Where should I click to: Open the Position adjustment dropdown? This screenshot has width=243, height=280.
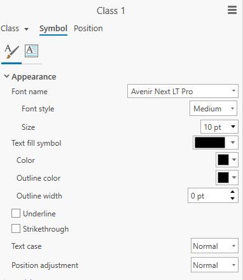(214, 265)
